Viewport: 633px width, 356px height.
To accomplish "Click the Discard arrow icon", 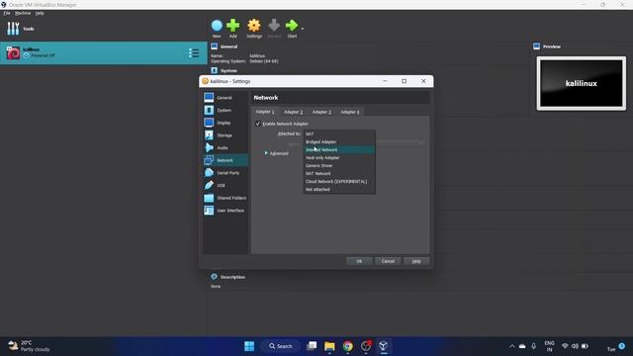I will (274, 26).
